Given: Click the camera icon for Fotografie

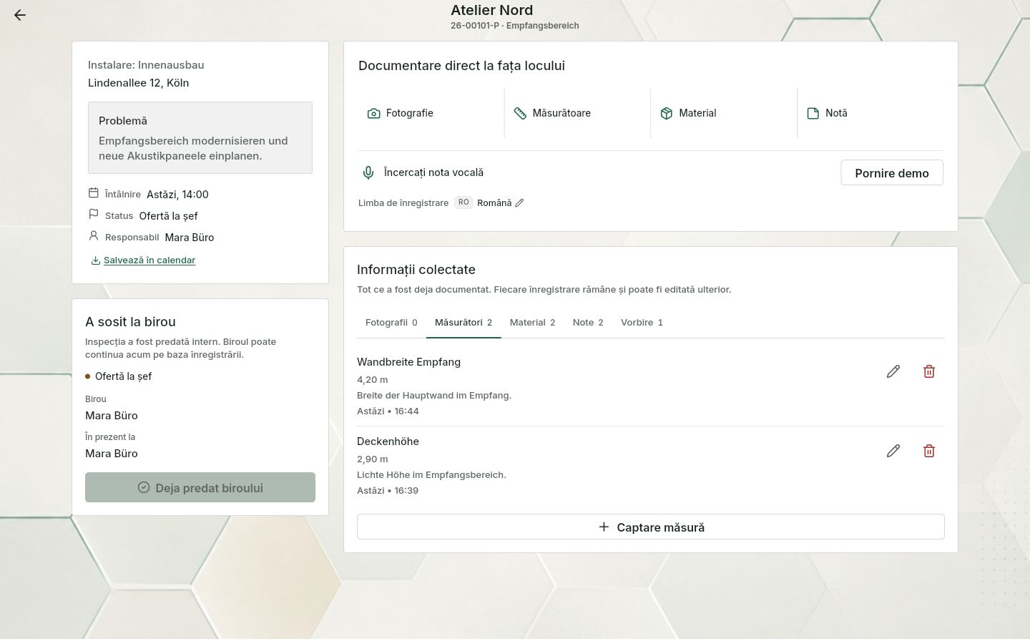Looking at the screenshot, I should (x=373, y=113).
